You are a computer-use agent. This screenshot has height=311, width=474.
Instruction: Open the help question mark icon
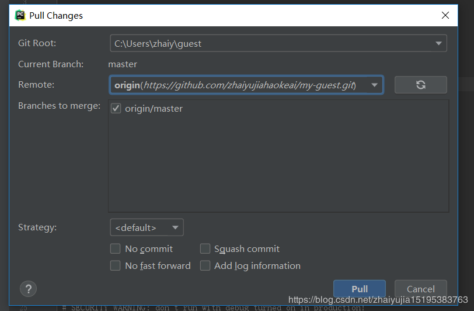[29, 289]
